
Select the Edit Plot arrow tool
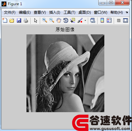(x=36, y=21)
